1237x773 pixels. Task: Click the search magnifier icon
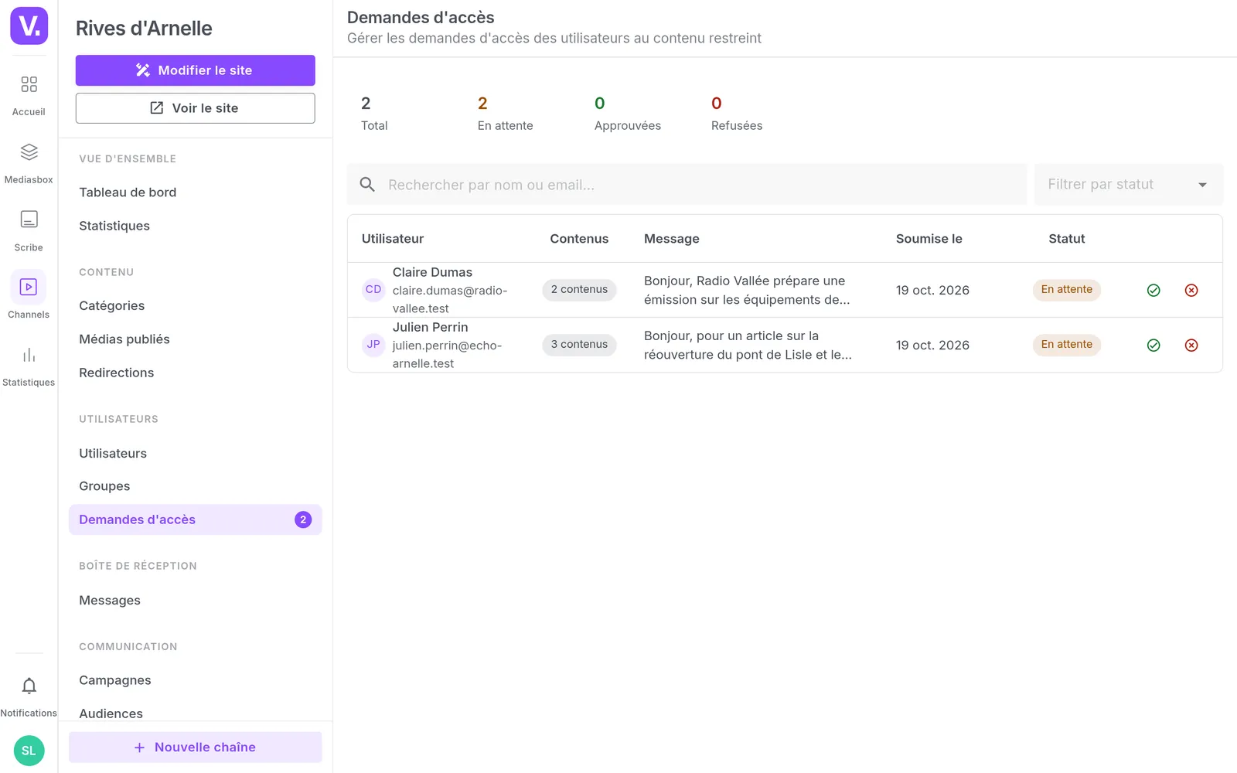click(367, 185)
